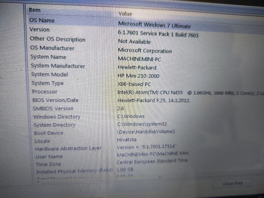Click the MACHINEMINI-PC system name value
Viewport: 264px width, 198px height.
point(139,59)
